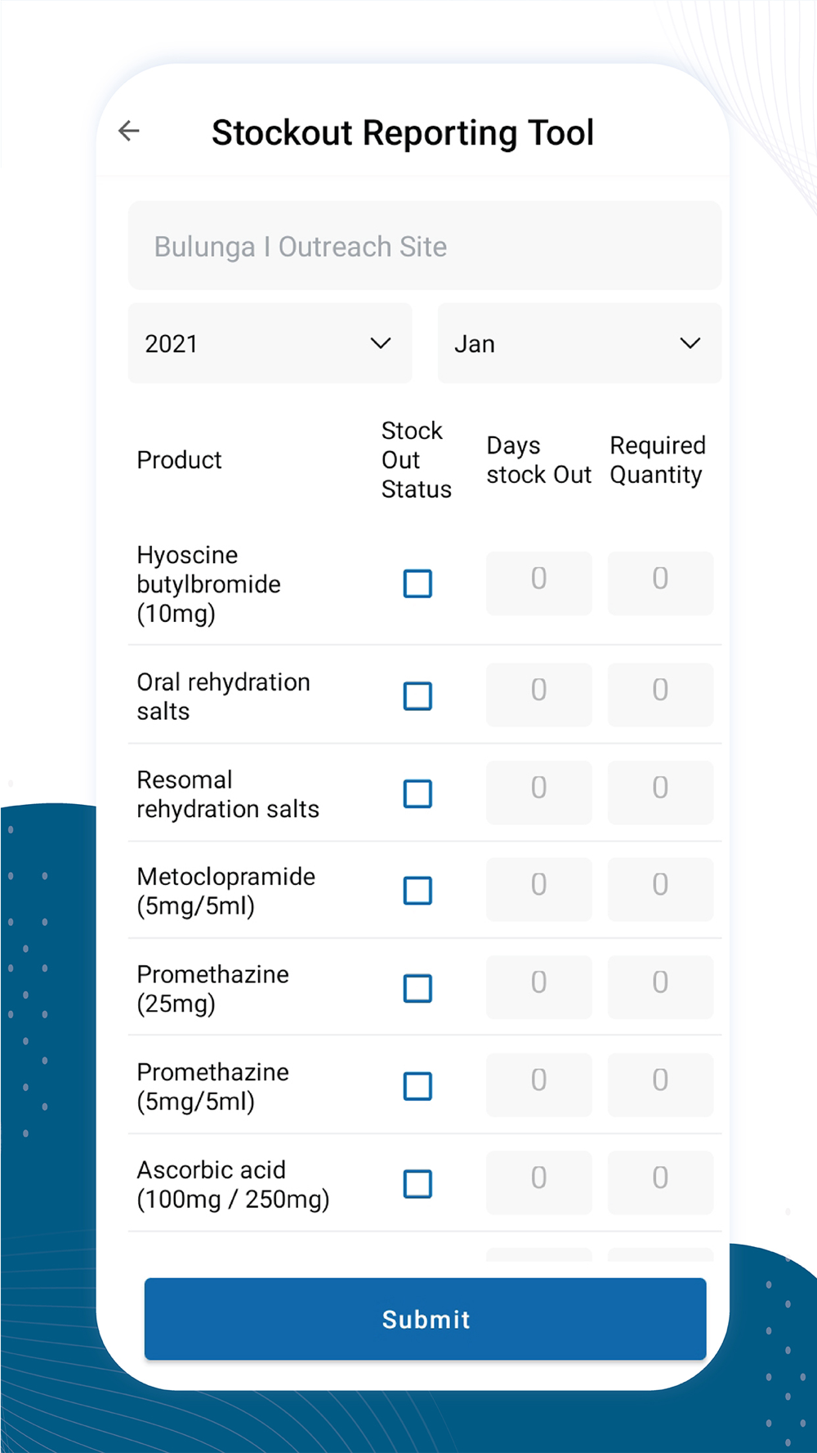
Task: Toggle Resomal rehydration salts checkbox
Action: click(417, 794)
